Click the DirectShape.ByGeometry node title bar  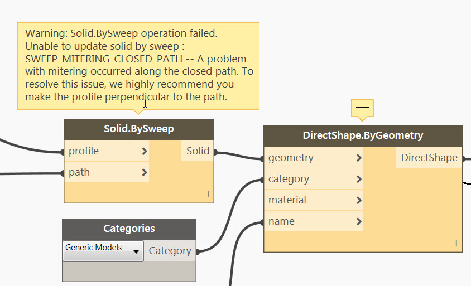(x=363, y=136)
